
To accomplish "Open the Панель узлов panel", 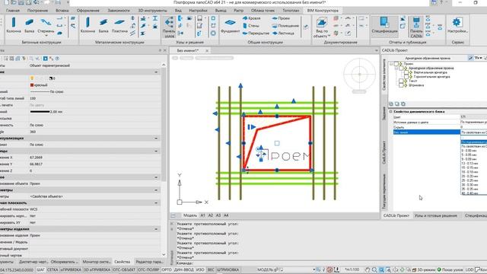I will coord(169,27).
